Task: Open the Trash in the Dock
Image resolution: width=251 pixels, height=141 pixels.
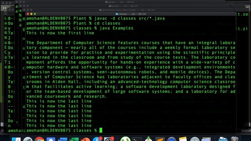Action: (x=235, y=139)
